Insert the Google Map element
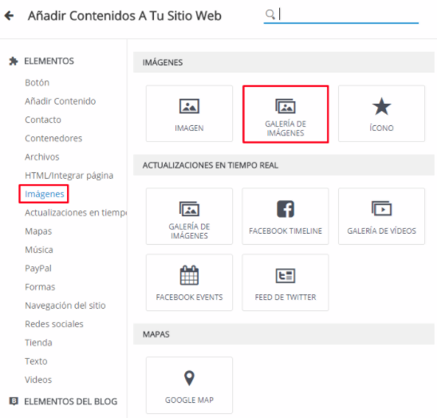Screen dimensions: 437x418 (x=189, y=385)
